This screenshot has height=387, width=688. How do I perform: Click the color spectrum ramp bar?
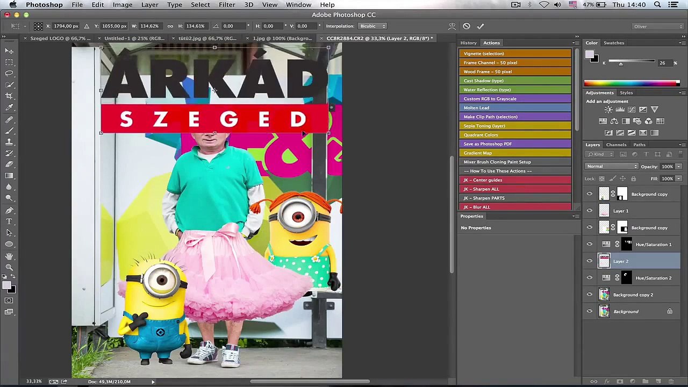(x=632, y=83)
